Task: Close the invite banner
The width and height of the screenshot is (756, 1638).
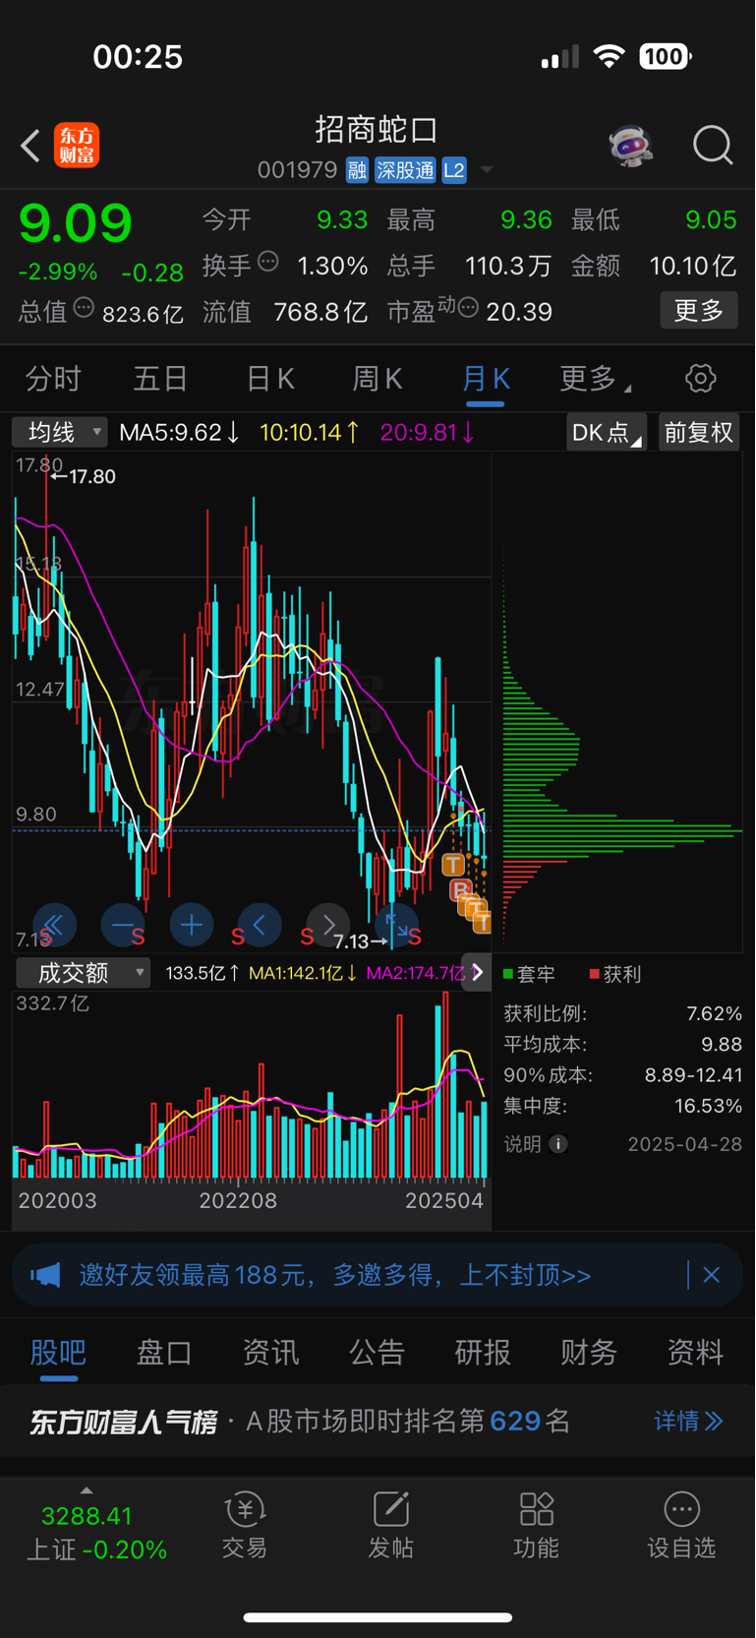Action: (x=712, y=1276)
